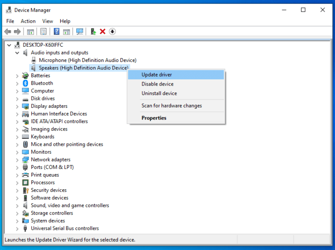
Task: Maximize the Device Manager window
Action: pyautogui.click(x=303, y=10)
